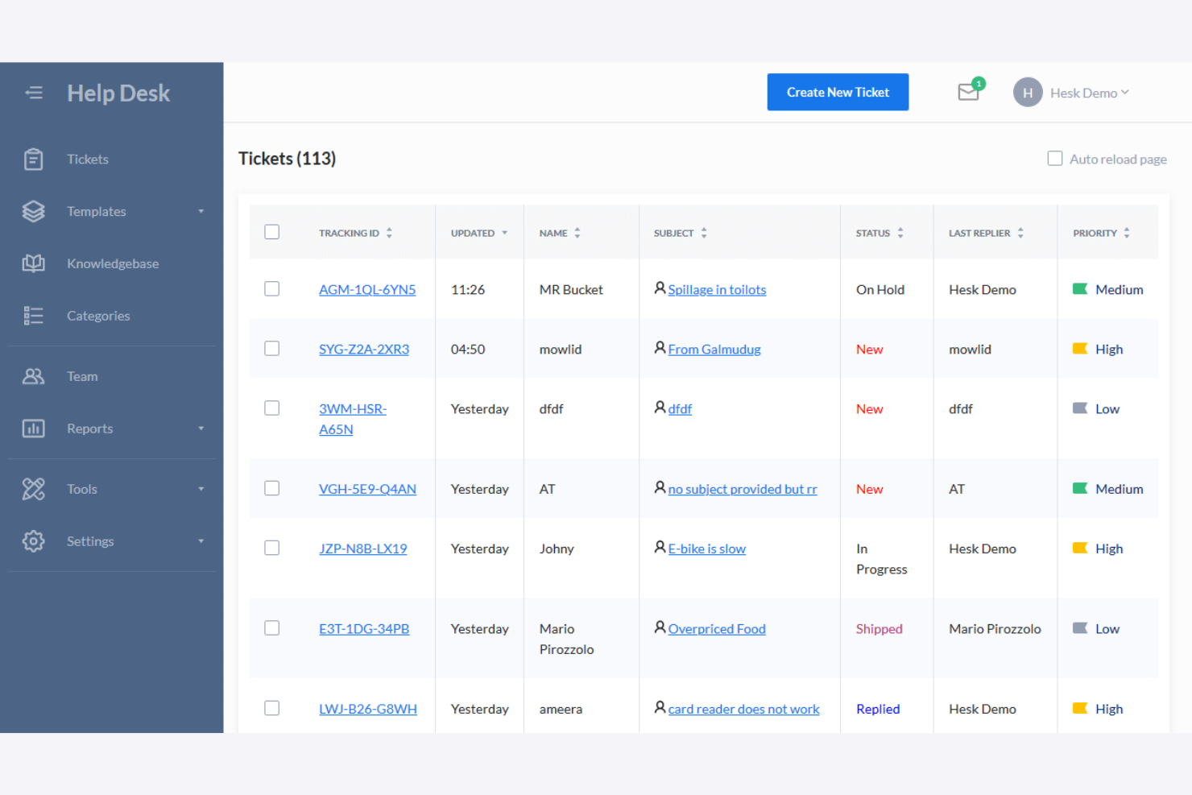Click the Categories list icon
Viewport: 1192px width, 795px height.
(33, 316)
